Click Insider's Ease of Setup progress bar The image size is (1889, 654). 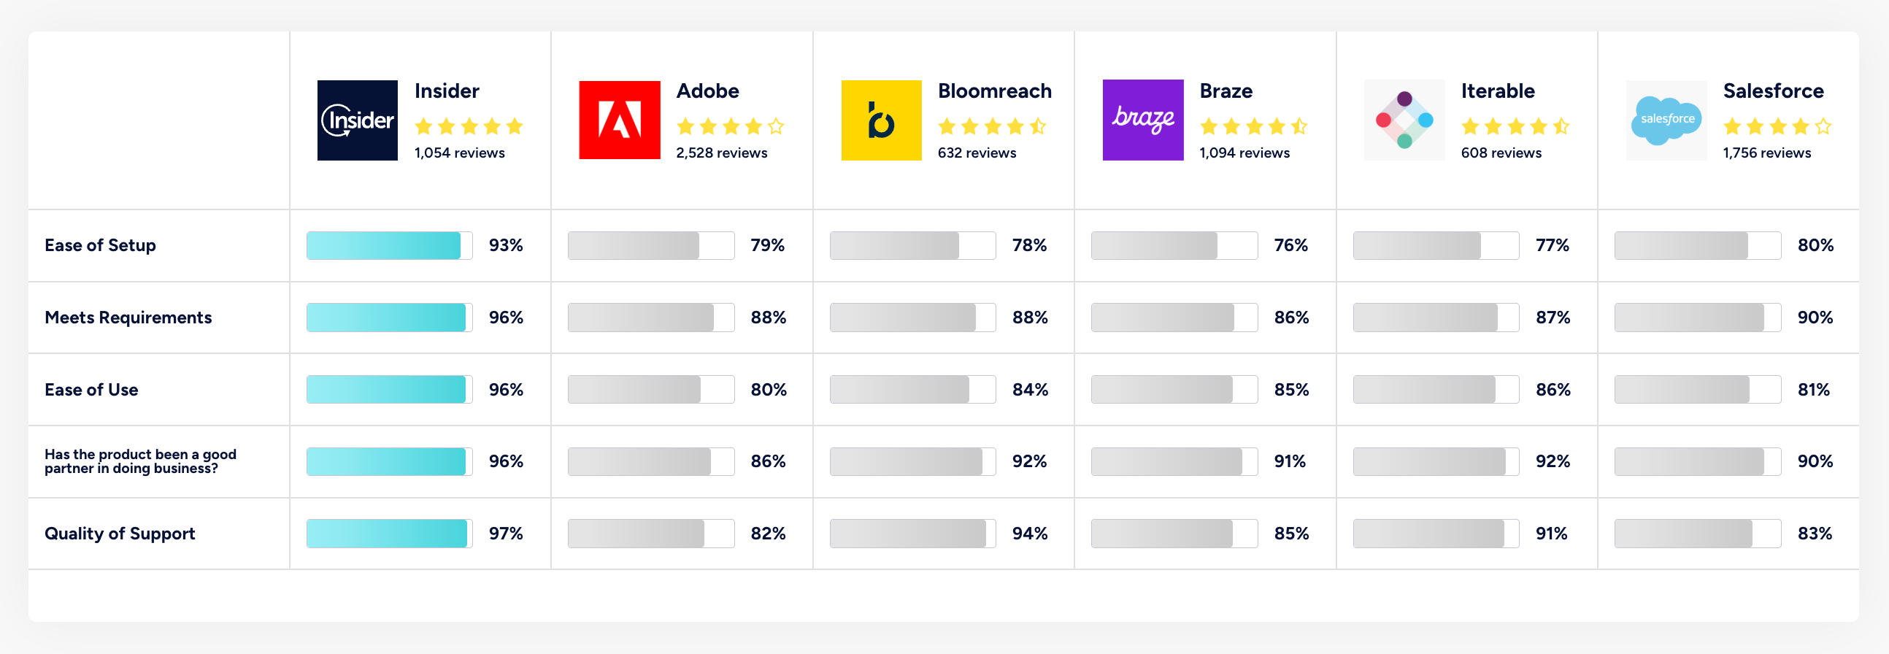click(389, 246)
